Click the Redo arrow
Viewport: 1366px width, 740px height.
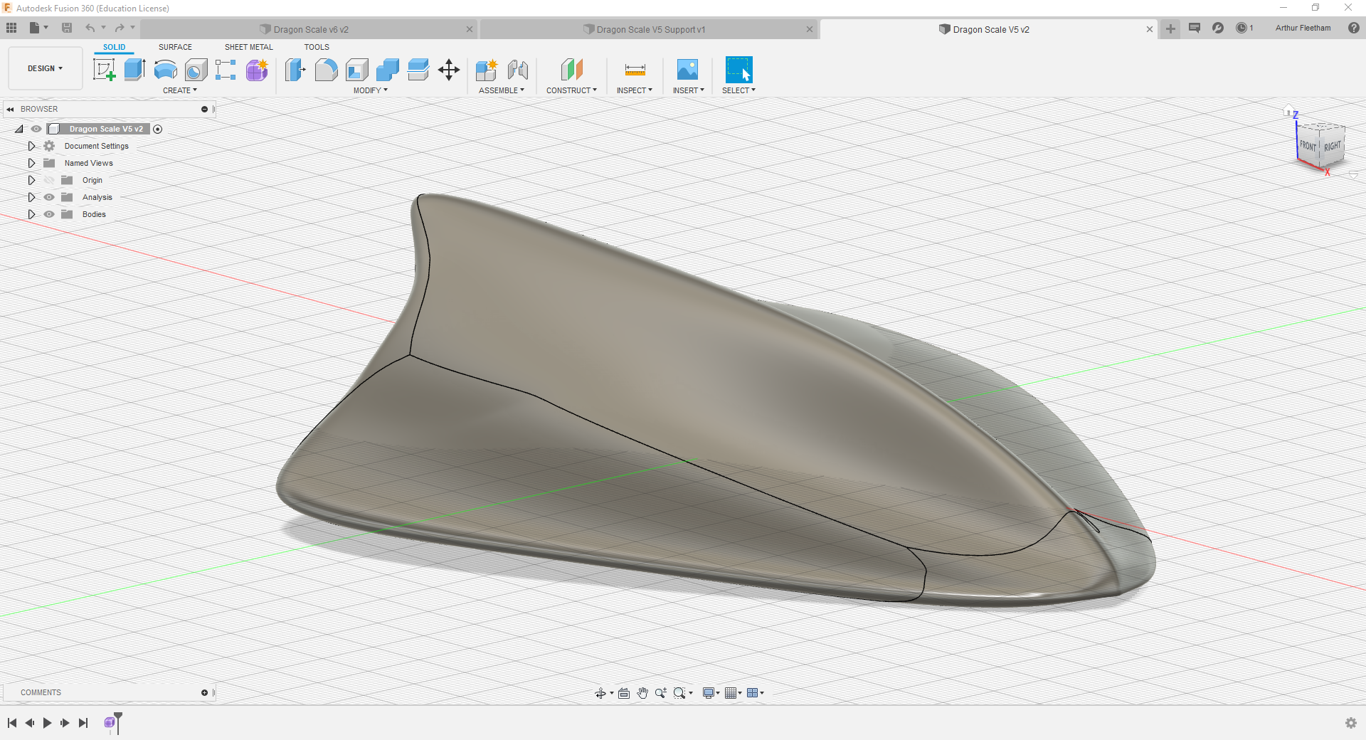120,28
